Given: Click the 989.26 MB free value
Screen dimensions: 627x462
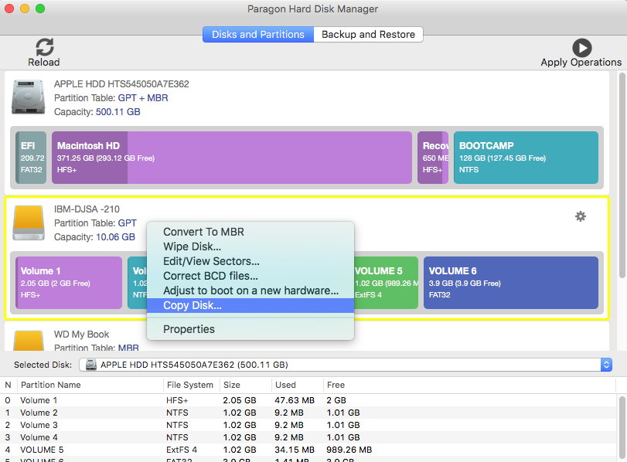Looking at the screenshot, I should pyautogui.click(x=349, y=450).
